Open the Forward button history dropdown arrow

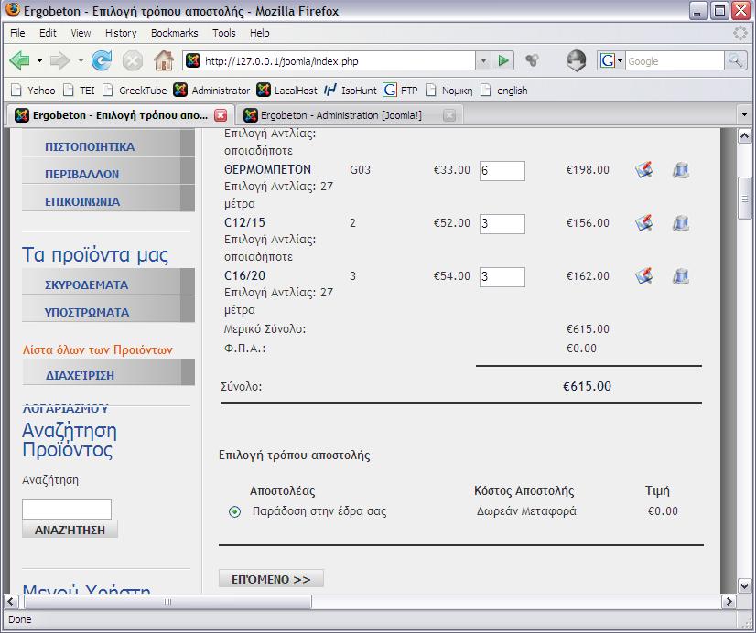pos(81,60)
